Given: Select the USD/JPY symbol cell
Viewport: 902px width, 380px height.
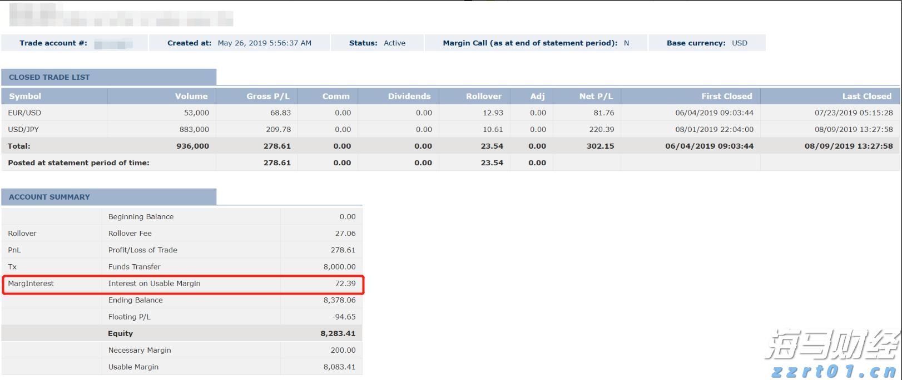Looking at the screenshot, I should coord(23,129).
